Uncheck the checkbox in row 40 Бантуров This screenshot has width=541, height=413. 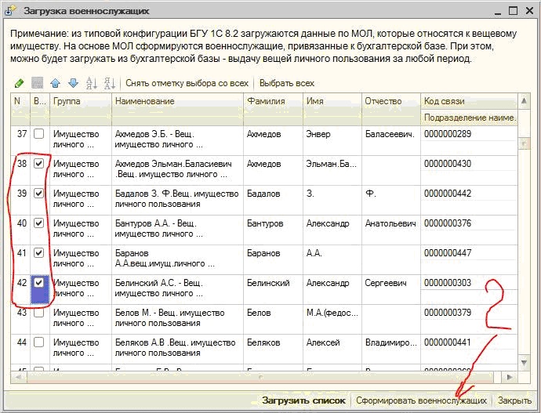(38, 224)
